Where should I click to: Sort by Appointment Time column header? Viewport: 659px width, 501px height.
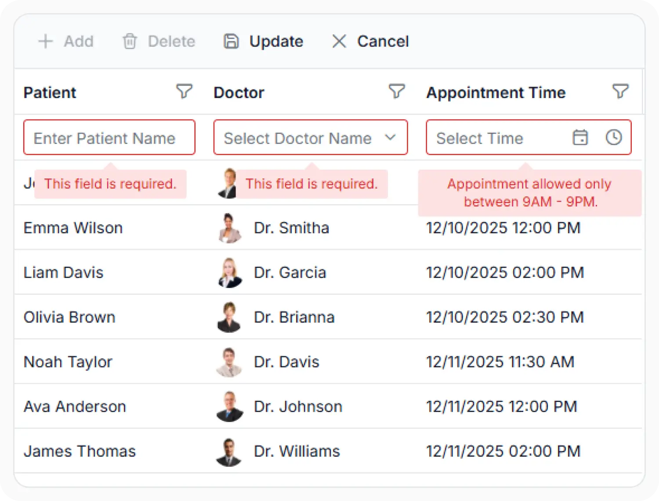(x=496, y=93)
